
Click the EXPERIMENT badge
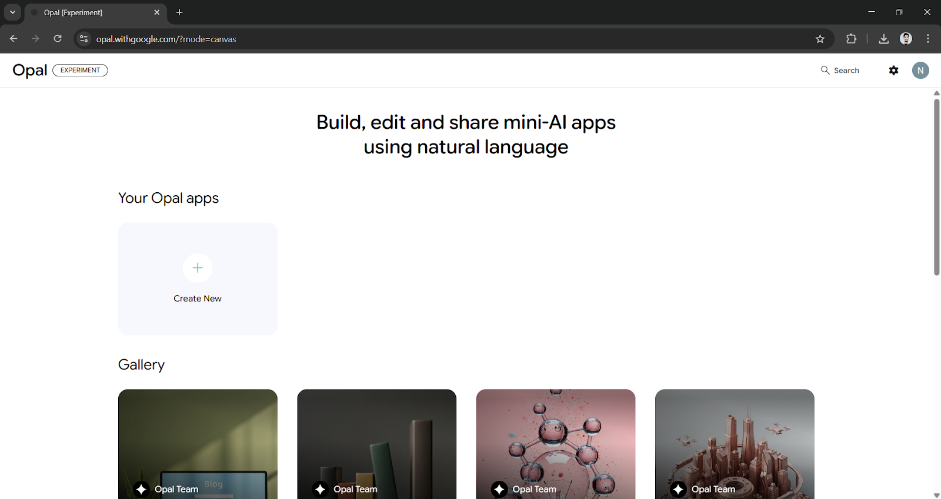80,70
